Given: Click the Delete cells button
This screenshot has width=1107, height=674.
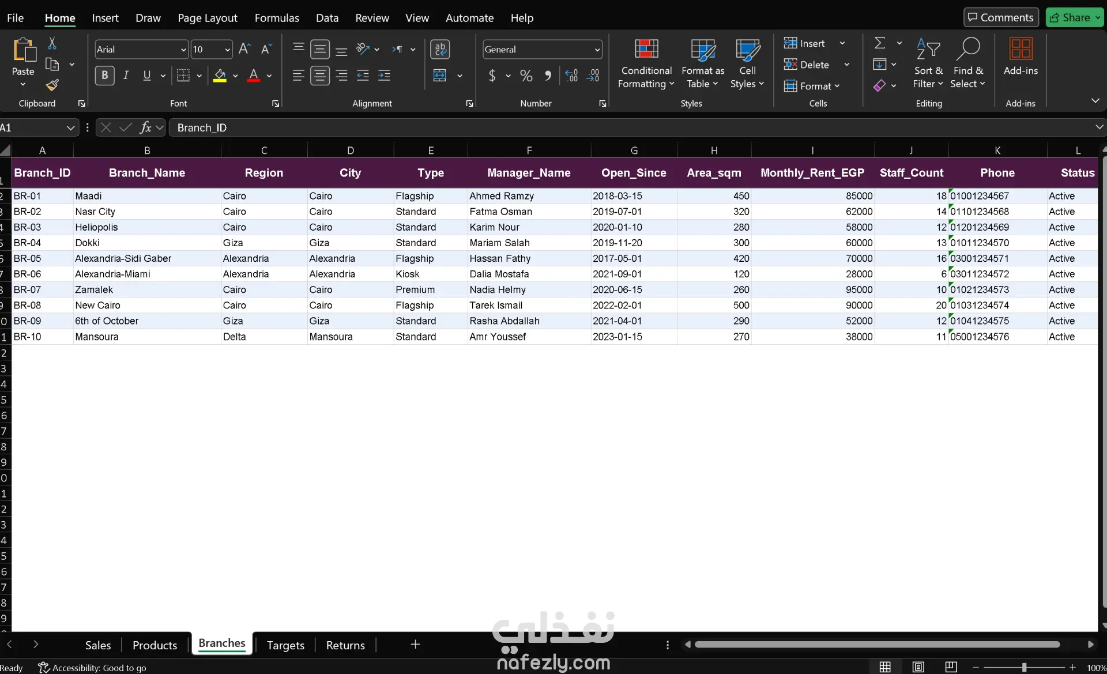Looking at the screenshot, I should point(807,65).
